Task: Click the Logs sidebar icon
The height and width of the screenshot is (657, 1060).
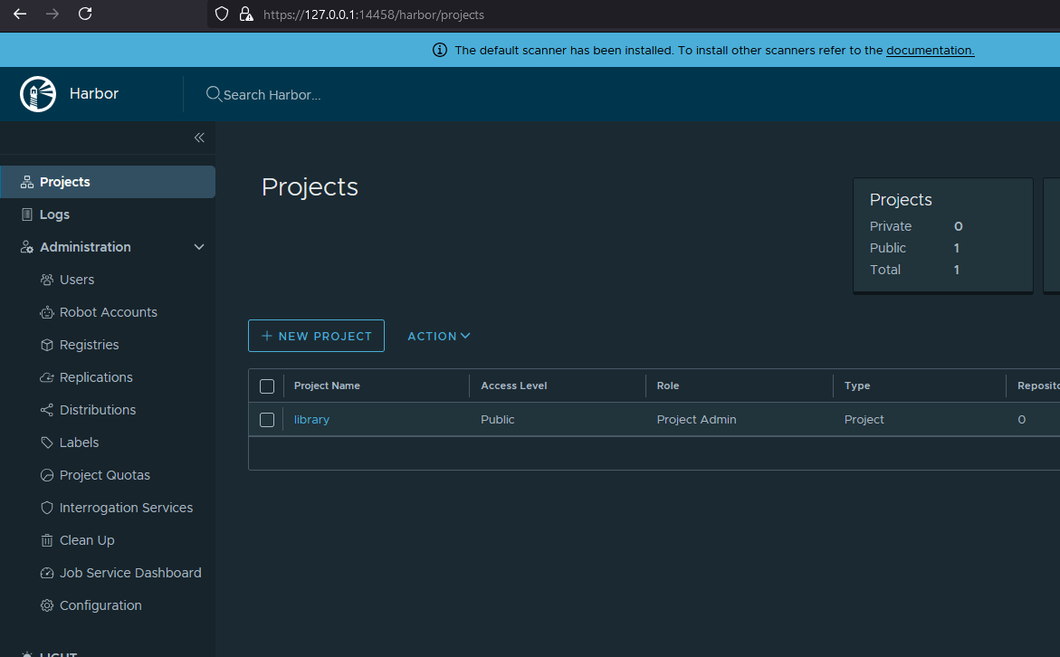Action: (27, 214)
